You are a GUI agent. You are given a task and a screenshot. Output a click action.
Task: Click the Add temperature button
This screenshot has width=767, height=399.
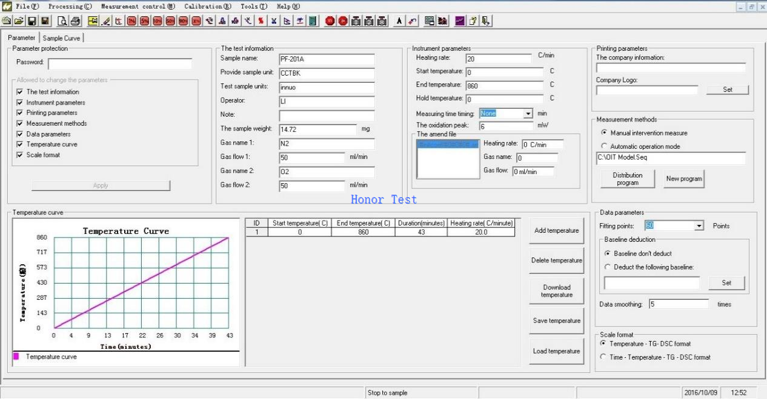click(557, 231)
